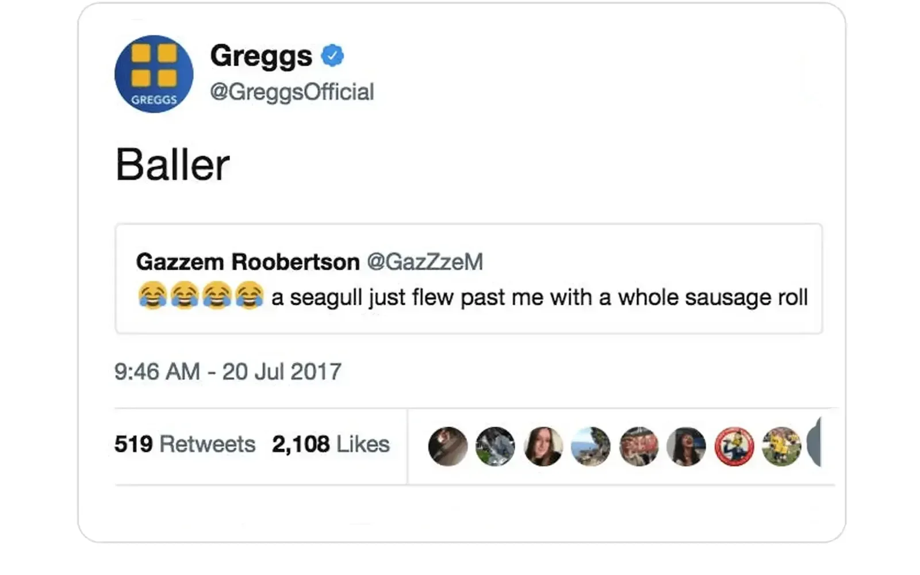Open the Greggs display name profile link

(x=261, y=56)
